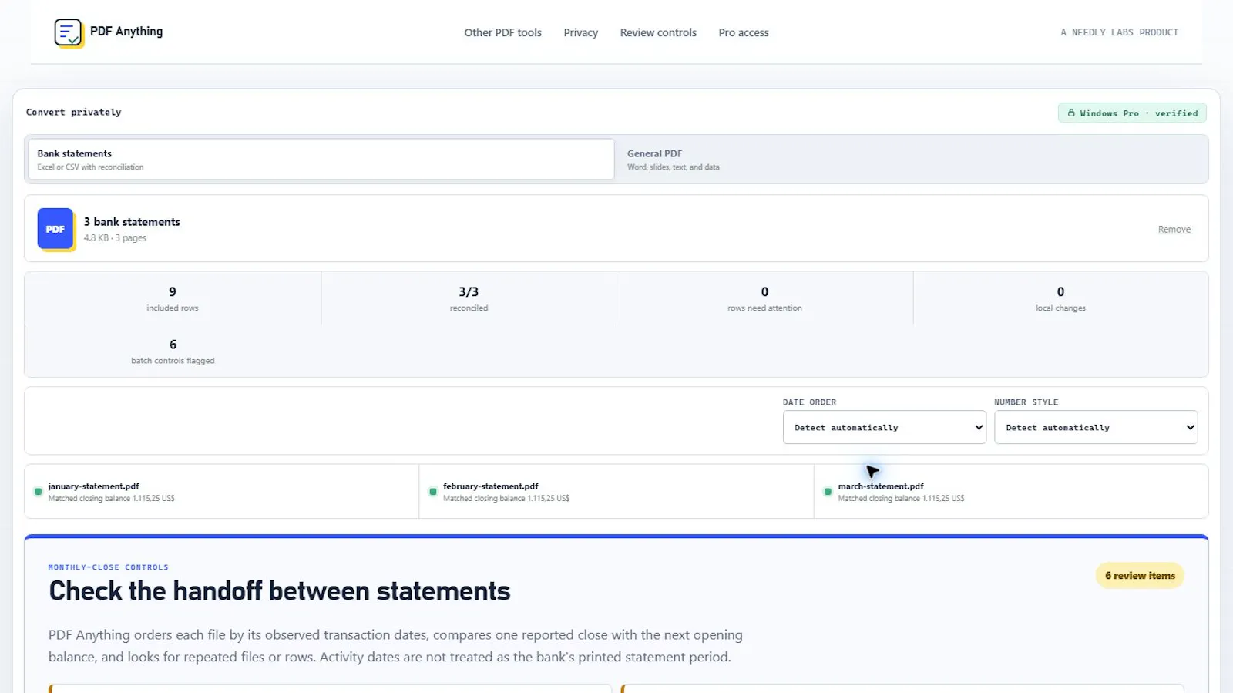
Task: Click the '4.8 KB · 3 pages' file info
Action: (x=115, y=238)
